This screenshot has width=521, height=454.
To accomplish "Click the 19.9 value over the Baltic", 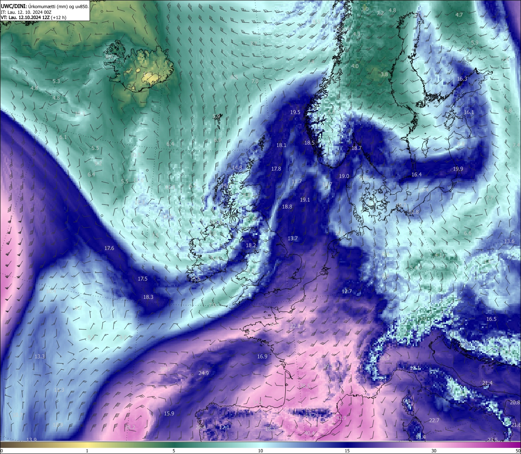I will pos(458,169).
